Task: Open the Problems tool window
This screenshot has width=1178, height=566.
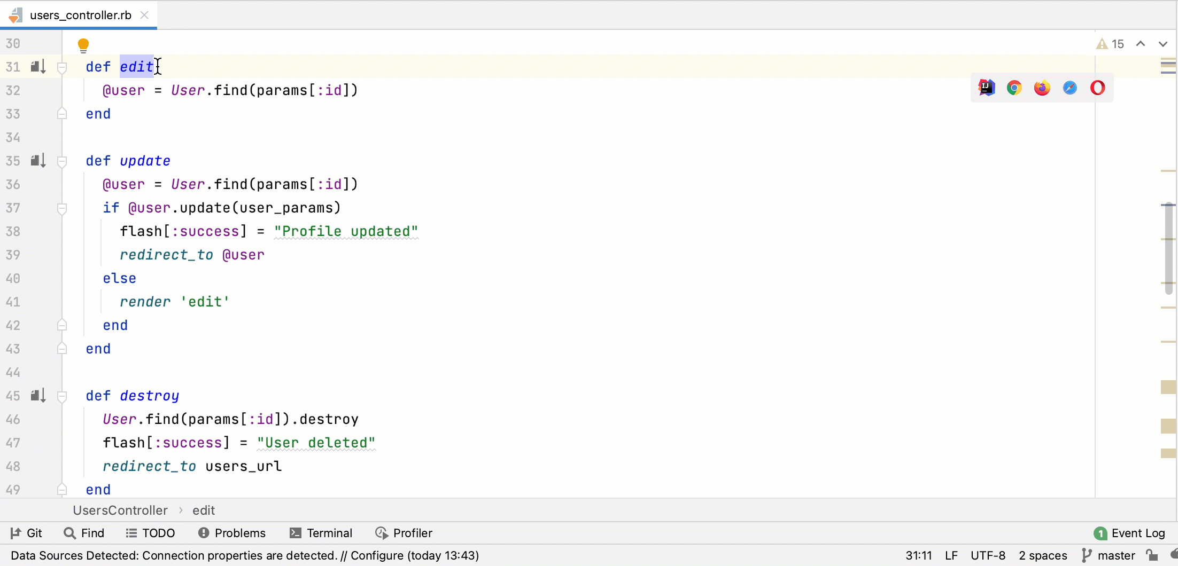Action: [232, 533]
